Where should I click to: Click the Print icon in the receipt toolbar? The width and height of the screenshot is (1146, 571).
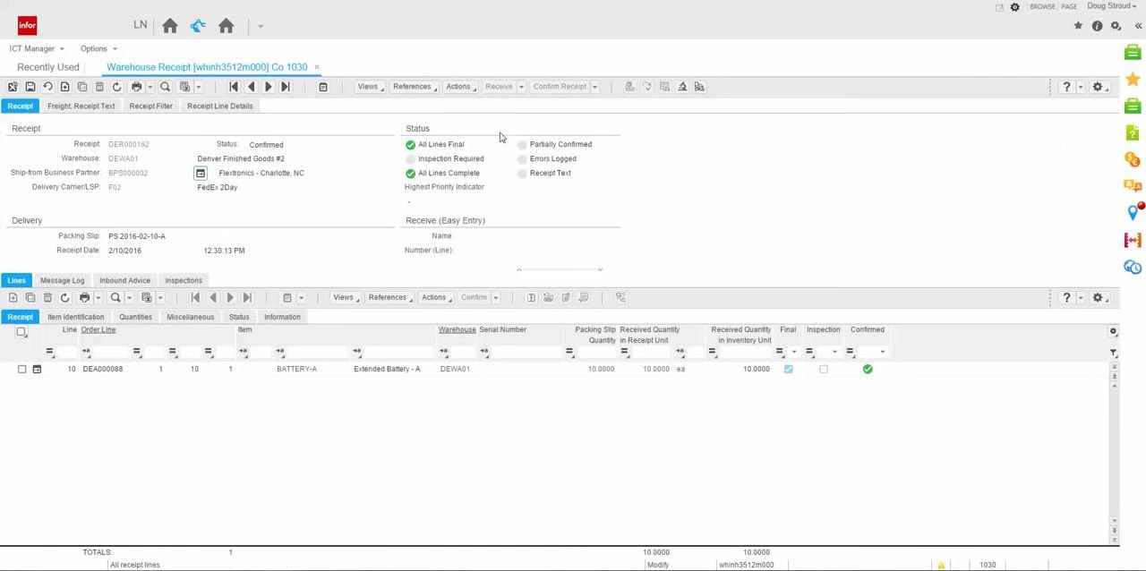pos(136,87)
